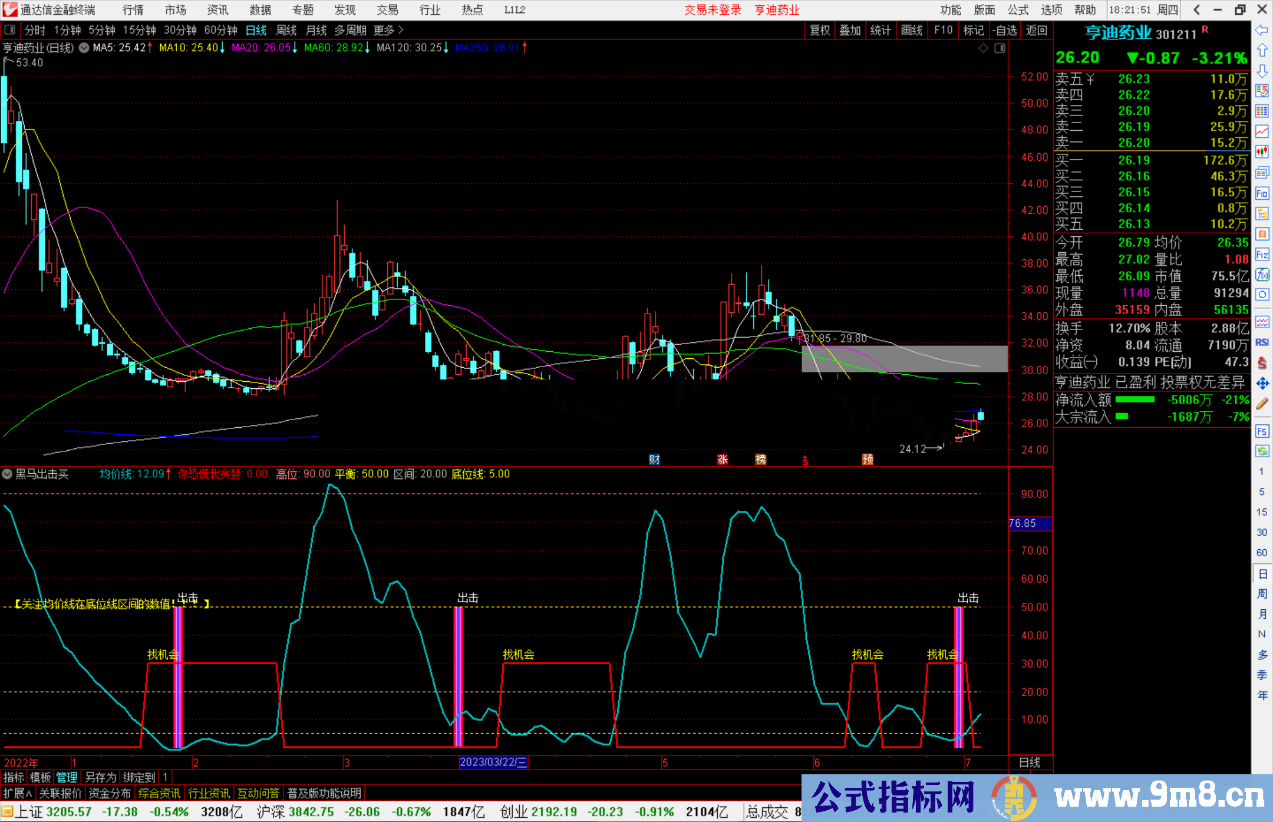
Task: Open the f(x) formula editor icon
Action: click(1262, 274)
